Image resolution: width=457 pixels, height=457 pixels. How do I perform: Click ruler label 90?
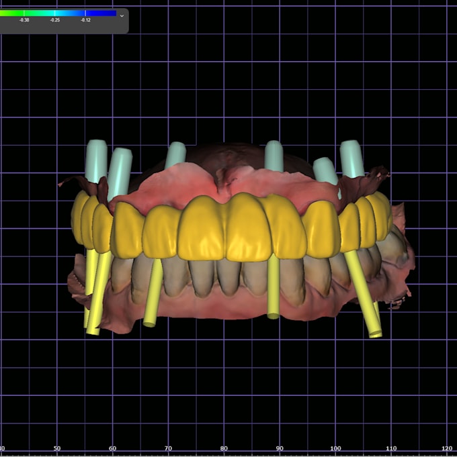click(280, 448)
